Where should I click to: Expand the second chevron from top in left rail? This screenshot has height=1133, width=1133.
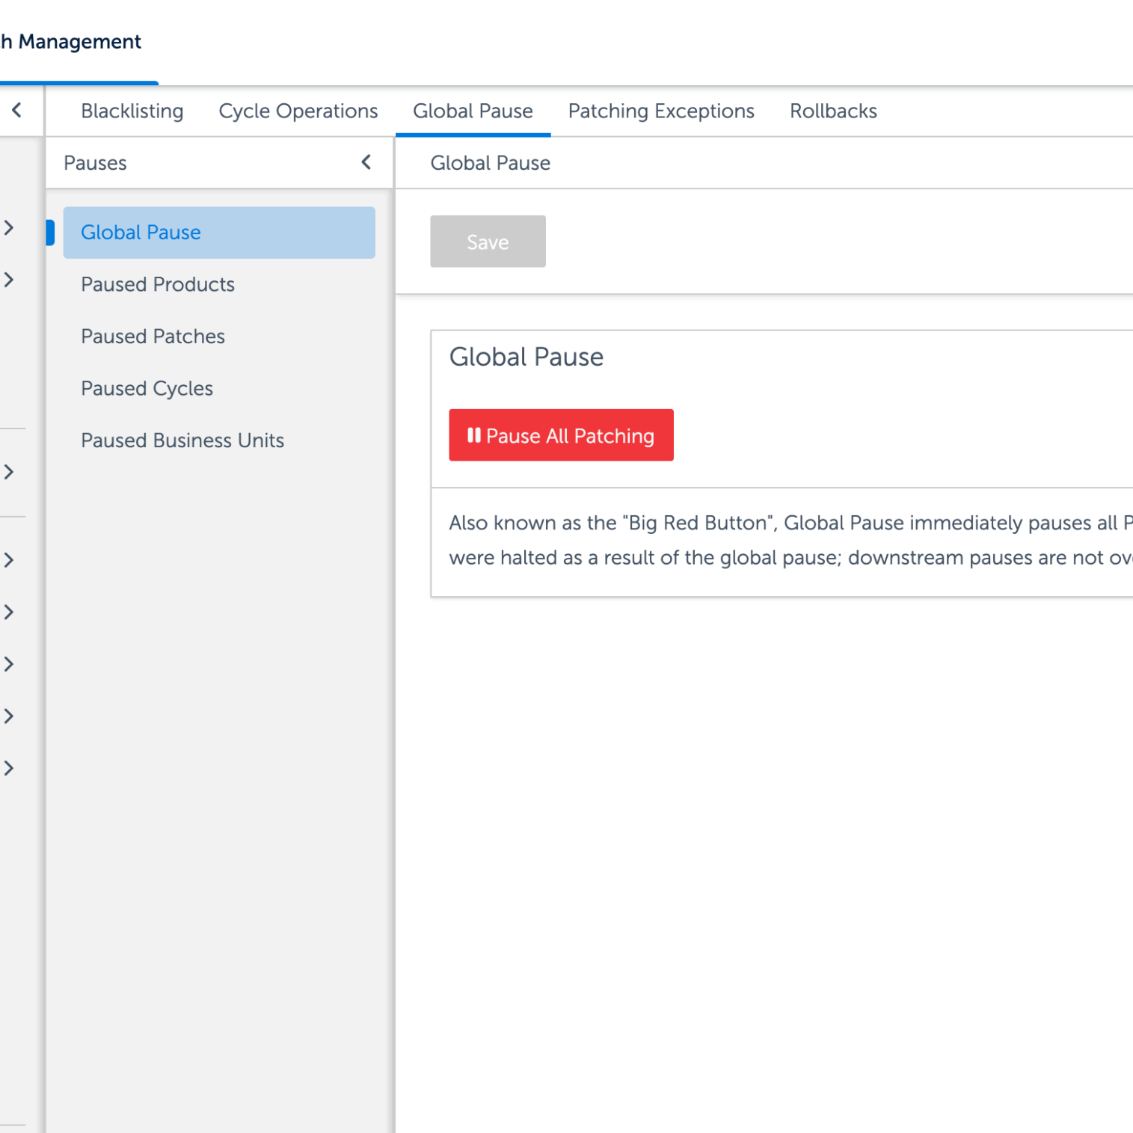point(9,280)
